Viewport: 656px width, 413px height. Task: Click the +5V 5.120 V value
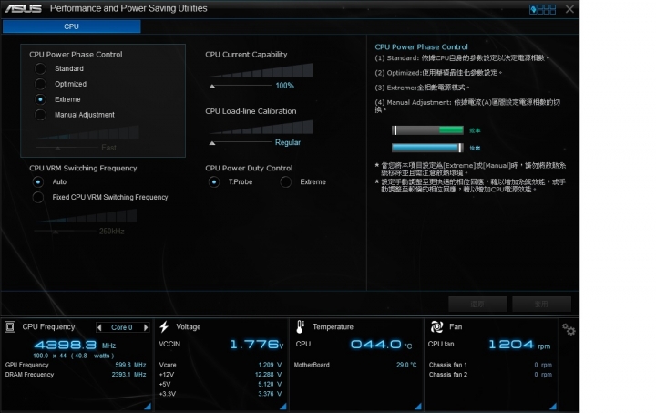(x=270, y=384)
